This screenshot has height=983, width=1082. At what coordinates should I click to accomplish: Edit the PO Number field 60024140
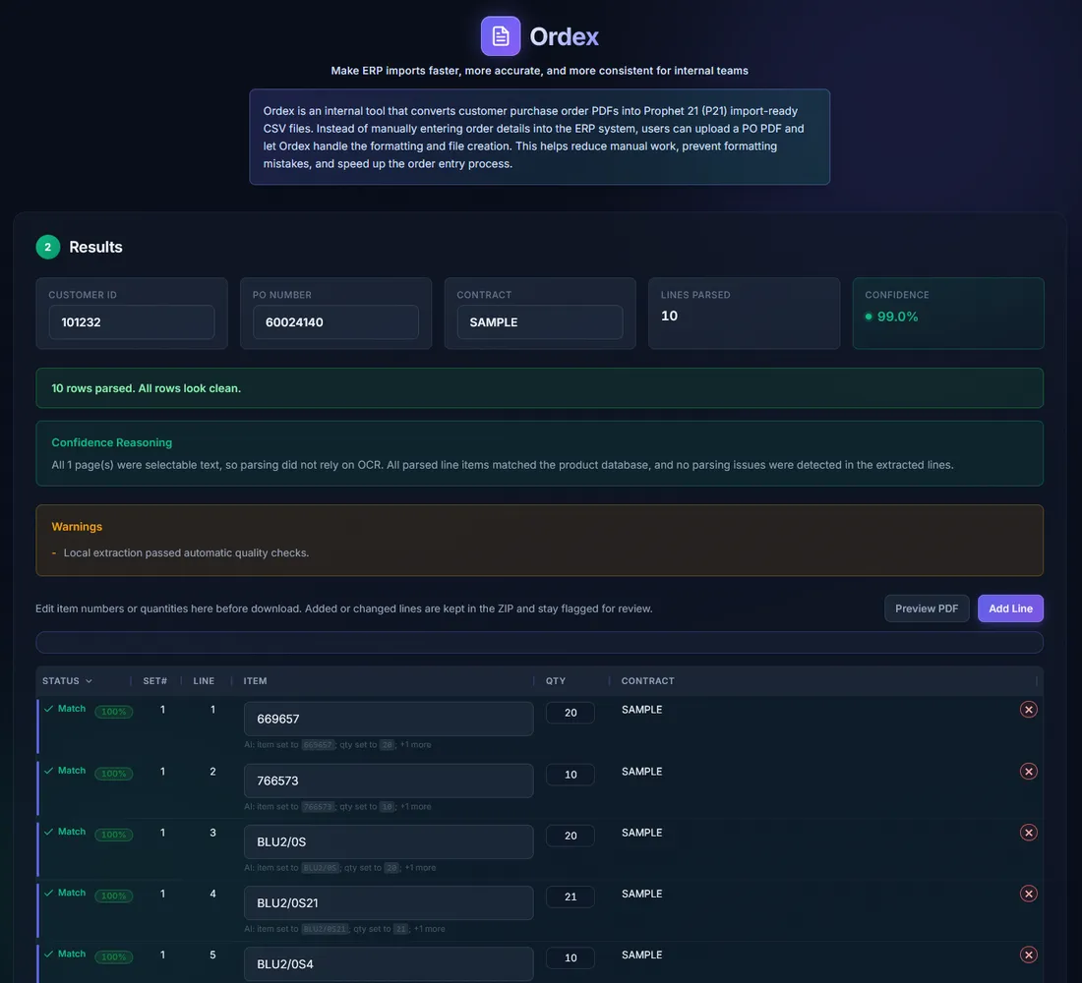[335, 322]
